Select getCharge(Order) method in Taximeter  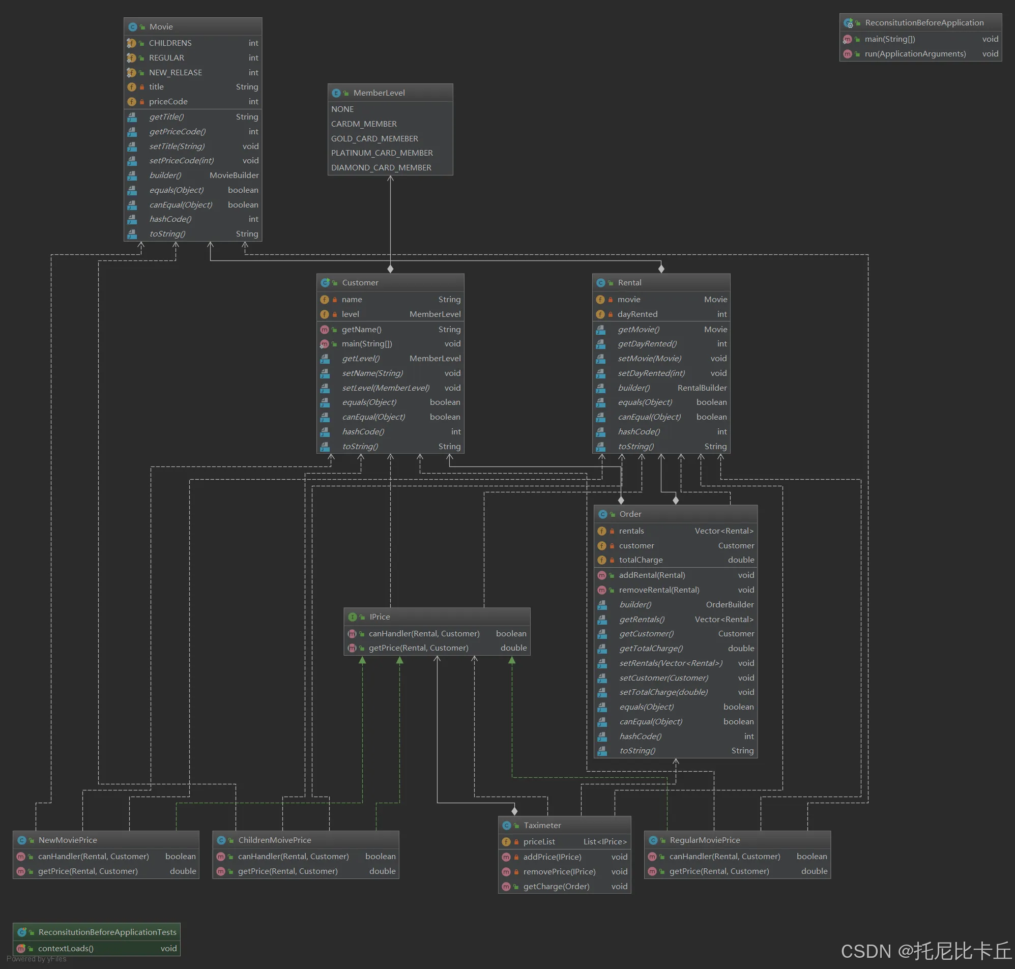(x=556, y=887)
